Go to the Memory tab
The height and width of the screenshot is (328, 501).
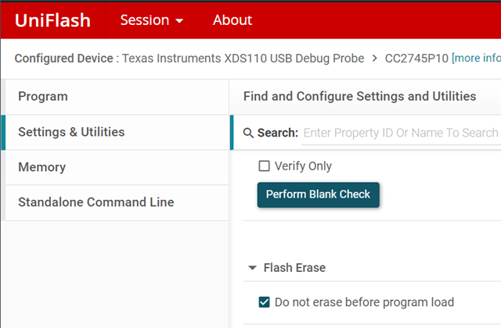pyautogui.click(x=41, y=167)
